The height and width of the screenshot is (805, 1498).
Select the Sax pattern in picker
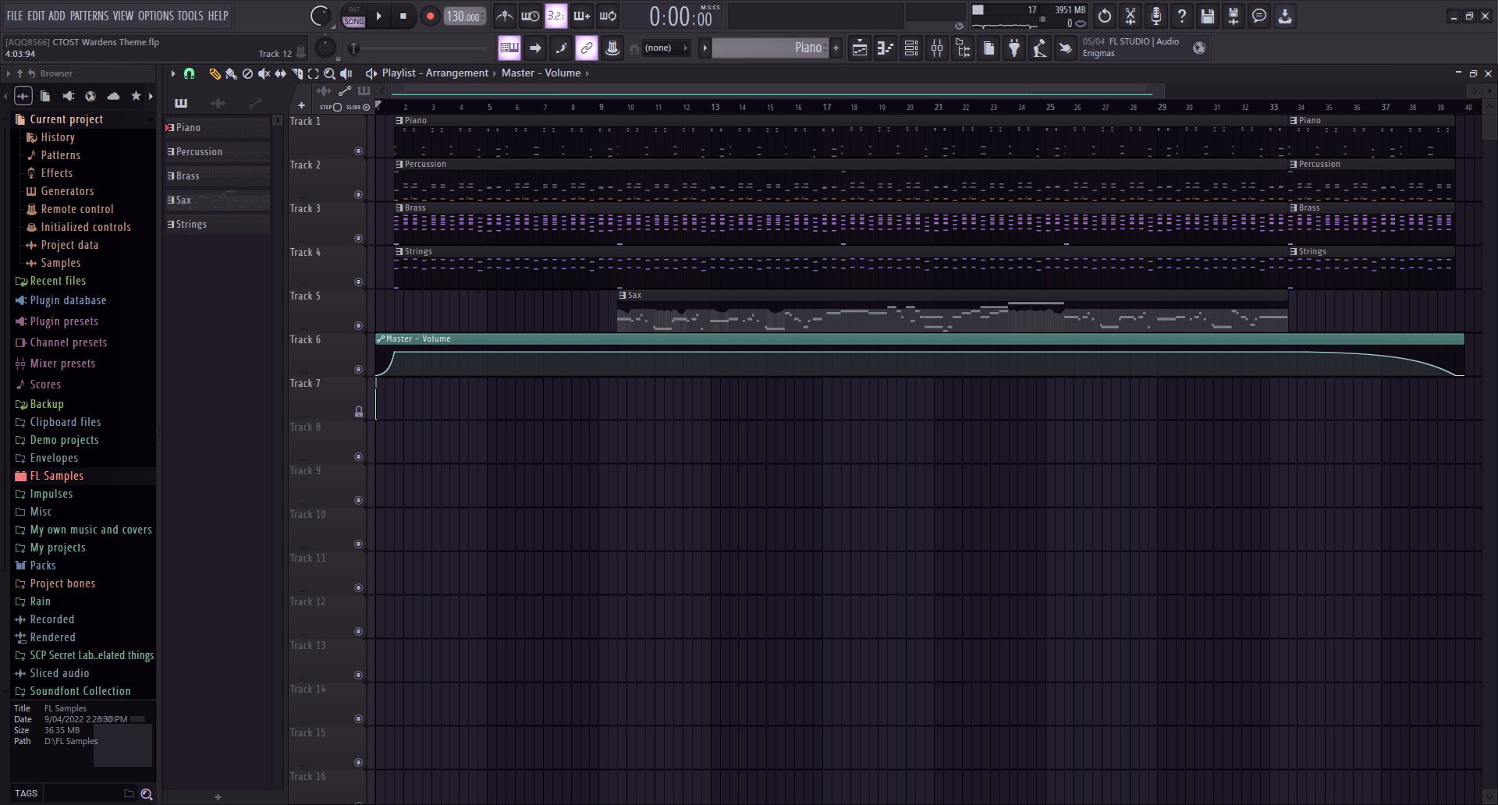point(218,200)
